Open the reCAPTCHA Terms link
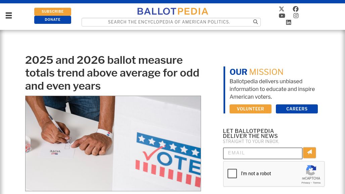Screen dimensions: 345x194 tap(316, 183)
